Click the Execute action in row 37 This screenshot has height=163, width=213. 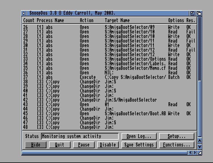click(88, 77)
